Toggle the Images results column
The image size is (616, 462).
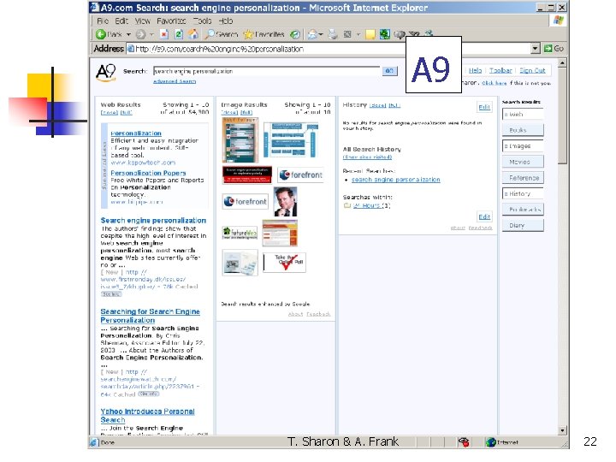pyautogui.click(x=523, y=146)
